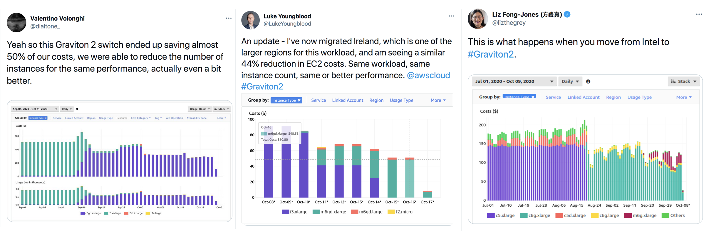The height and width of the screenshot is (234, 704).
Task: Toggle the i3.xlarge legend swatch
Action: (285, 212)
